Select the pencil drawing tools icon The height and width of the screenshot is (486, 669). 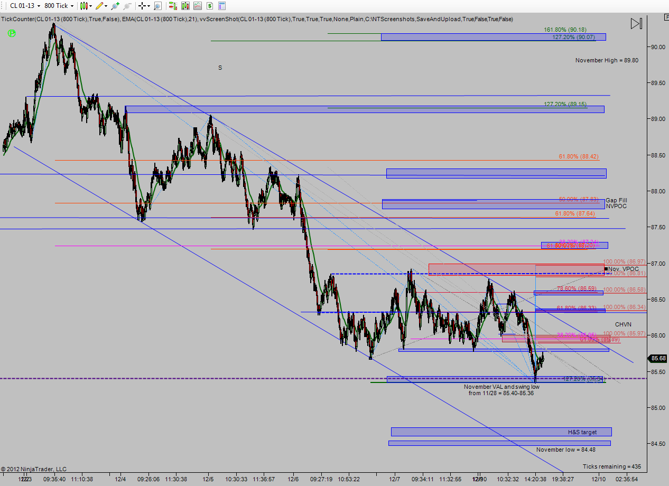(99, 6)
